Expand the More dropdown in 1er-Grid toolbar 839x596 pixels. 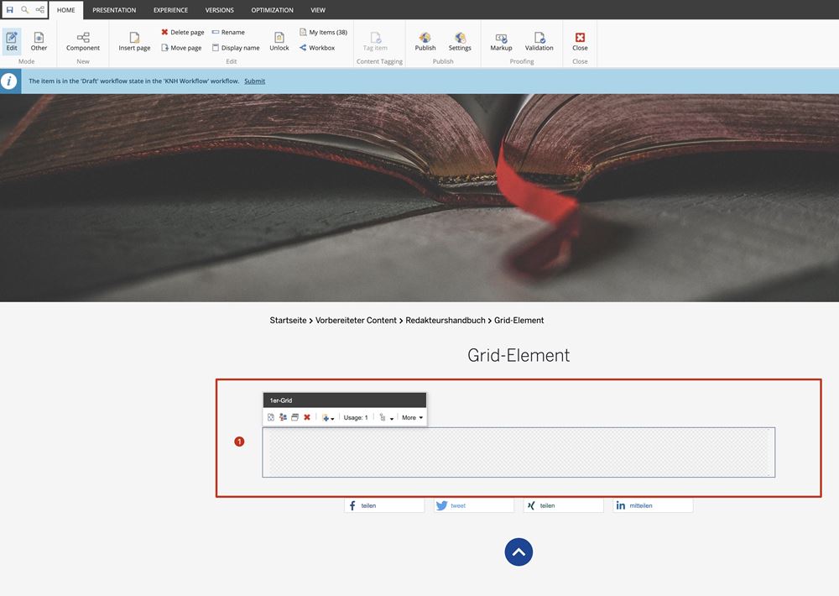[x=412, y=417]
